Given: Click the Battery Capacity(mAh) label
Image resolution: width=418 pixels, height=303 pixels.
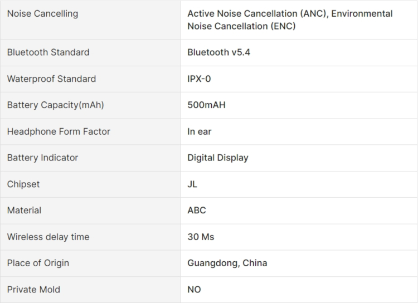Looking at the screenshot, I should coord(55,105).
